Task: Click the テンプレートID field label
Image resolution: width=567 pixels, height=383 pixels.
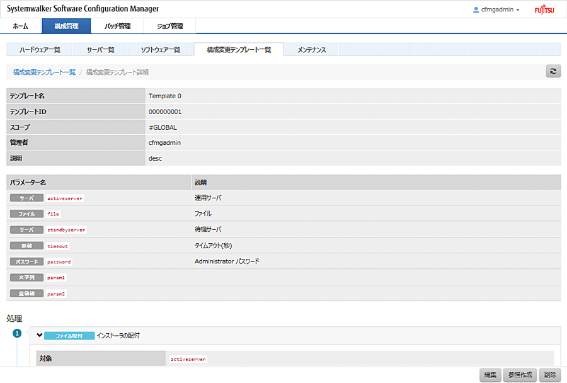Action: point(28,111)
